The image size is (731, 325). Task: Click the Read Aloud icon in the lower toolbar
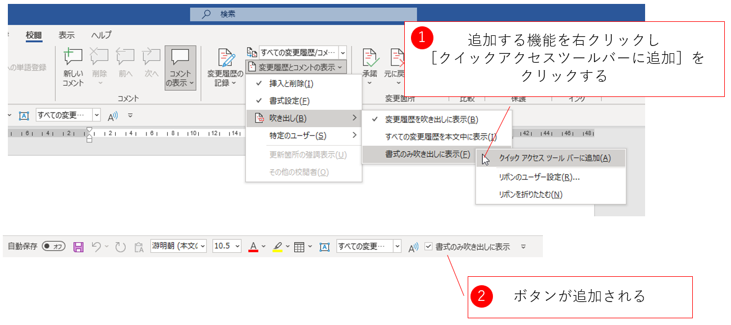(x=413, y=247)
